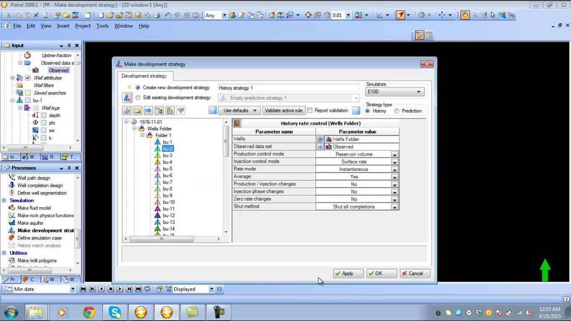Image resolution: width=571 pixels, height=321 pixels.
Task: Click the new project page icon
Action: [101, 15]
